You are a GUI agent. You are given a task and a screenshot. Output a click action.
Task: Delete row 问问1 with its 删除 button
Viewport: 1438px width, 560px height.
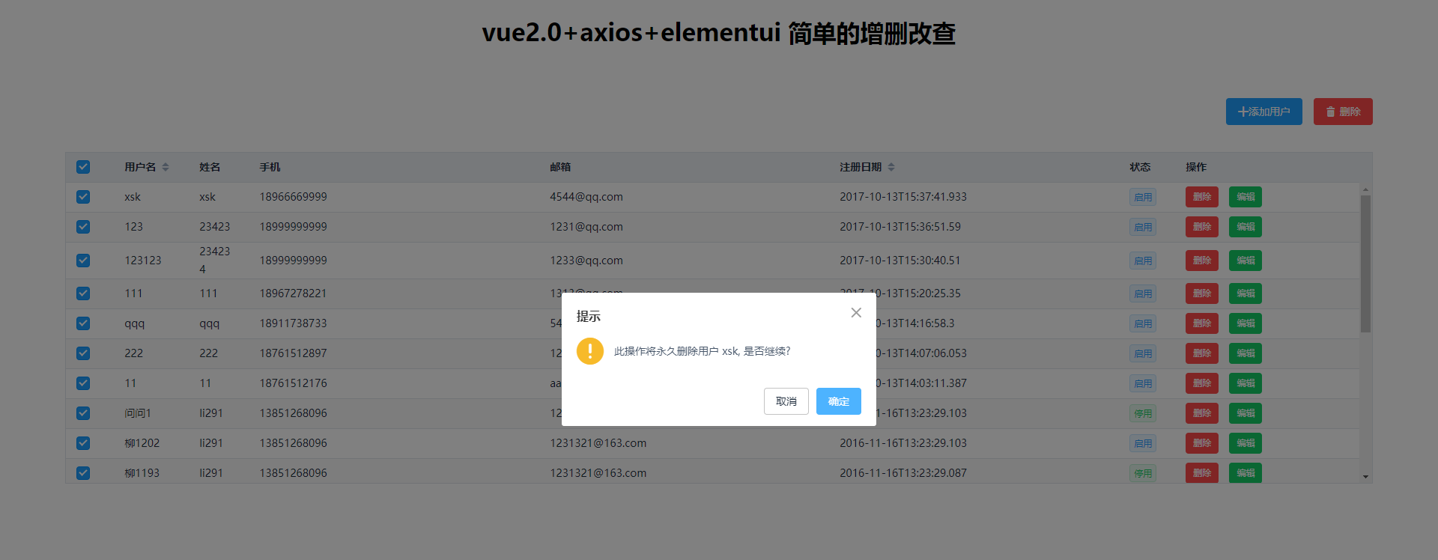[x=1202, y=413]
